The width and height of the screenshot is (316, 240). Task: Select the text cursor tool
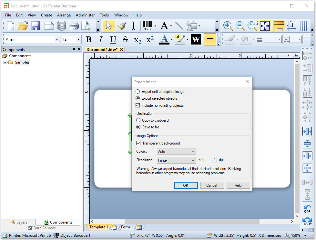coord(134,26)
